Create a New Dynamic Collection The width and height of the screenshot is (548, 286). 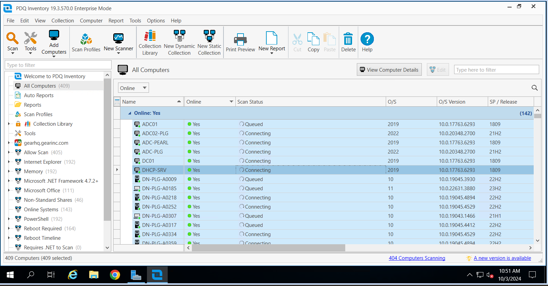click(x=179, y=36)
